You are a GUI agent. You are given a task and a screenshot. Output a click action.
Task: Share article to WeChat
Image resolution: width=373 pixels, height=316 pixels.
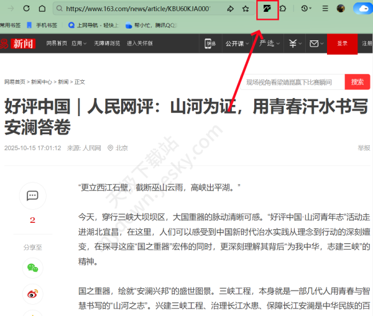[32, 268]
